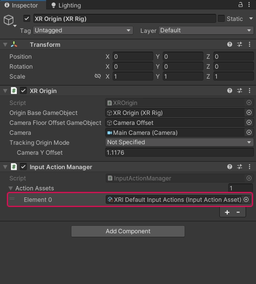Open XR Origin component help reference
The width and height of the screenshot is (256, 284).
pos(230,91)
